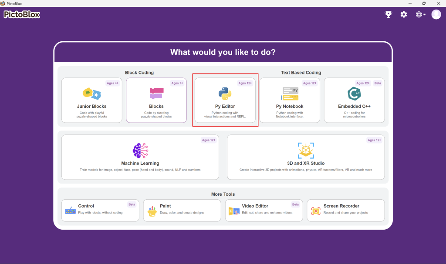Click 'Code with playful puzzle-shaped blocks' text
446x264 pixels.
[91, 115]
